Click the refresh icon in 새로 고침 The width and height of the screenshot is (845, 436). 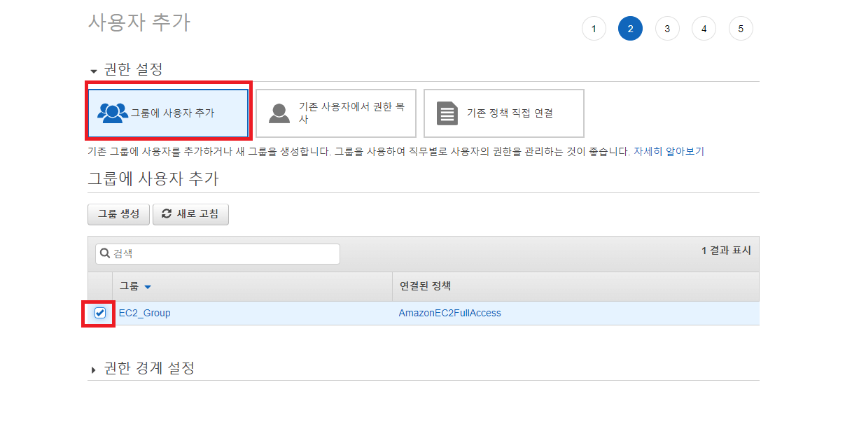[x=167, y=214]
